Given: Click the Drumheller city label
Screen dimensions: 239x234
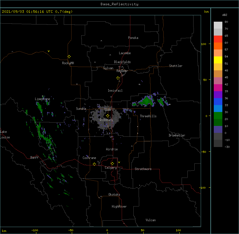Looking at the screenshot, I should point(177,135).
